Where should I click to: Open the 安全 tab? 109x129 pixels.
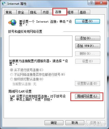pyautogui.click(x=22, y=12)
